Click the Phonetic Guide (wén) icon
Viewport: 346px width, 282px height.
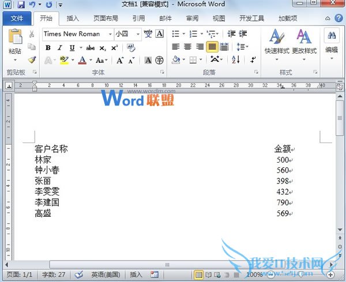click(x=148, y=34)
